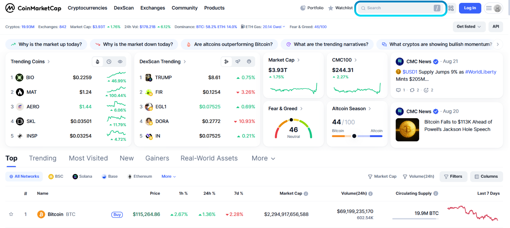Click the TRUMP token icon
The width and height of the screenshot is (510, 228).
[149, 77]
